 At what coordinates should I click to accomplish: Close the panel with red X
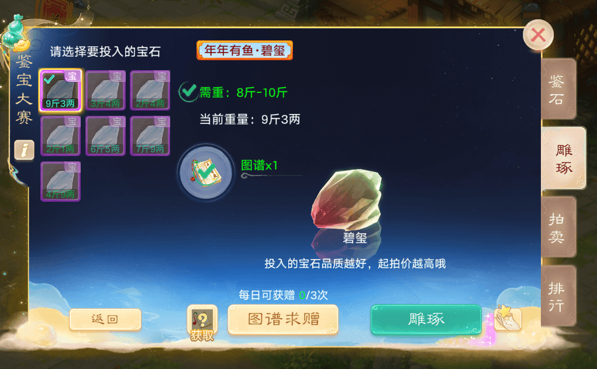538,35
